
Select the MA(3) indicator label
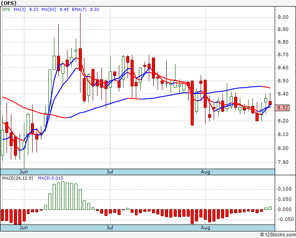tap(20, 10)
